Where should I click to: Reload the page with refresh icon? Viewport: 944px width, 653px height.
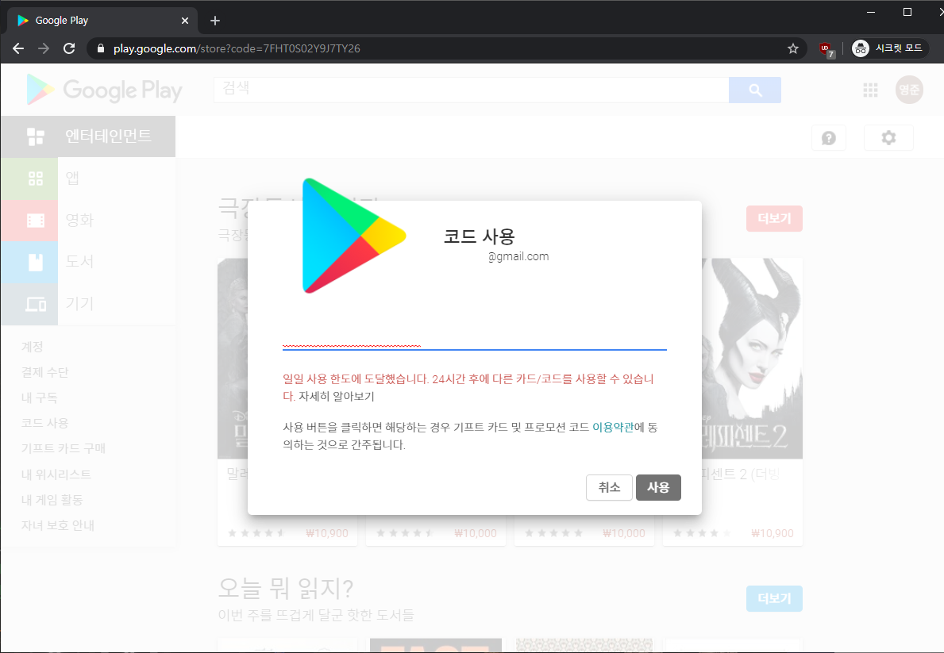(x=69, y=48)
